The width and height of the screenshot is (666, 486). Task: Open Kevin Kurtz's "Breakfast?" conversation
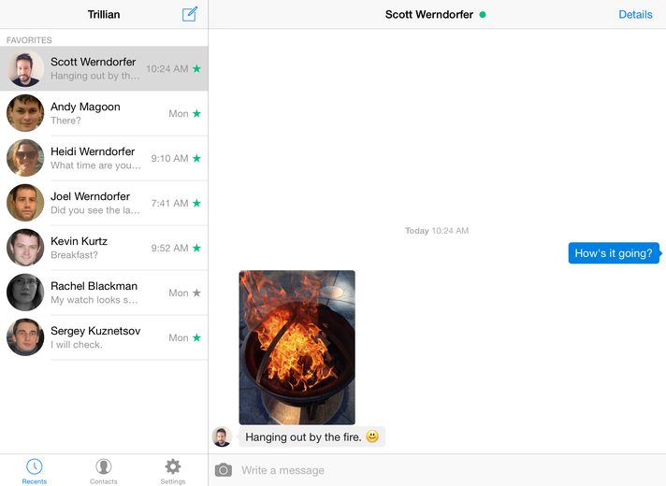(x=104, y=248)
